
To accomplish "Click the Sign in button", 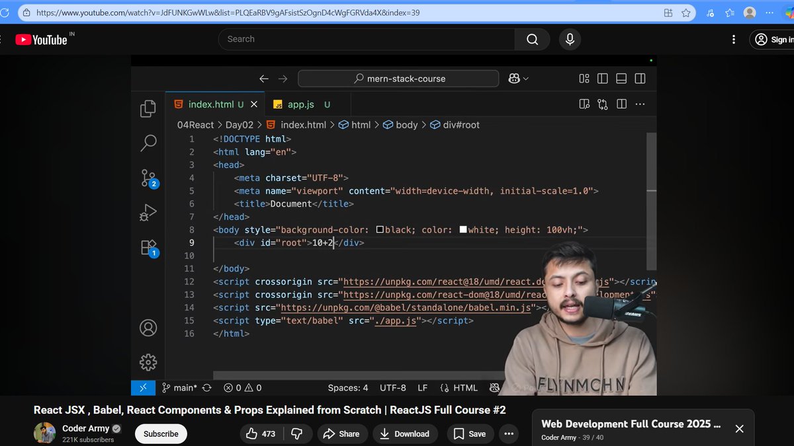I will click(772, 40).
